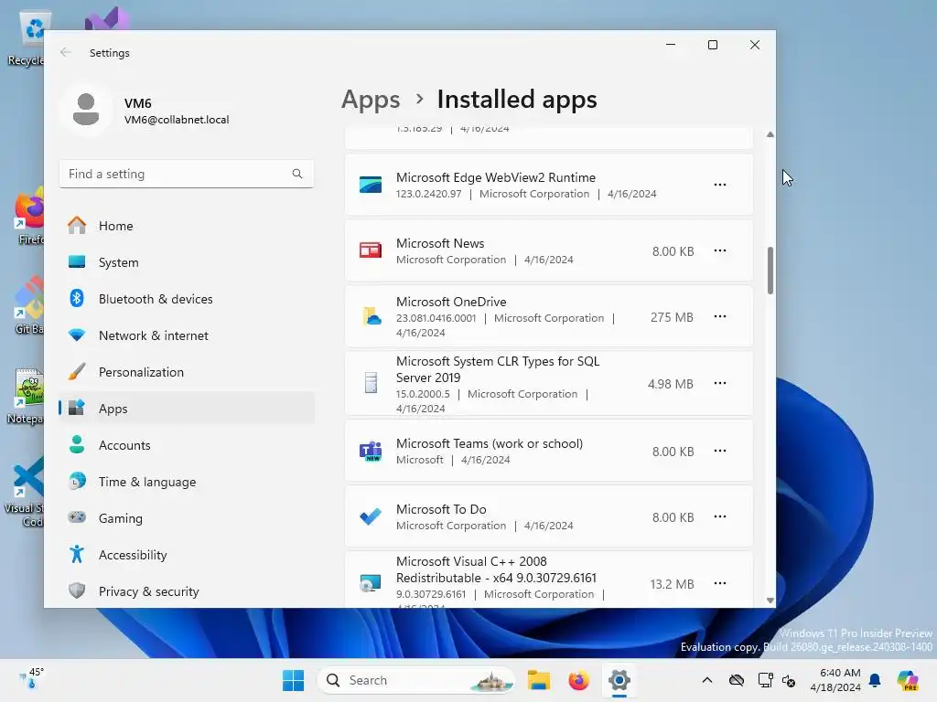Select the Notepad++ desktop shortcut
This screenshot has height=702, width=937.
pos(27,395)
